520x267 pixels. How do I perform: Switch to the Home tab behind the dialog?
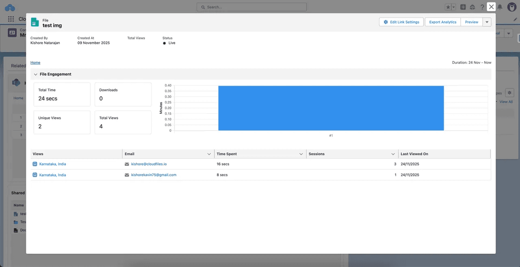tap(18, 98)
